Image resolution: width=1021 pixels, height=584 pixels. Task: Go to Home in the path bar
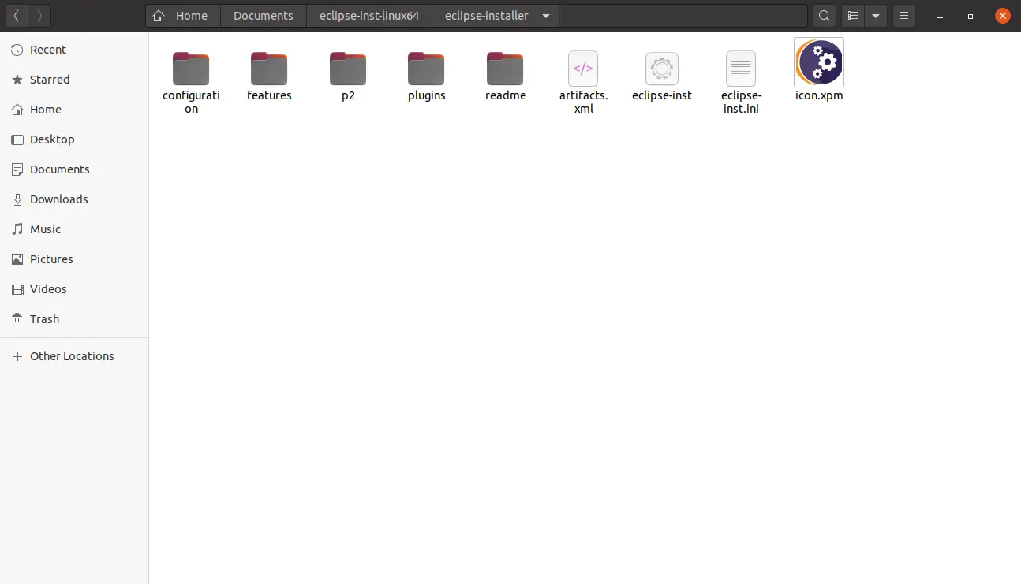pos(181,16)
